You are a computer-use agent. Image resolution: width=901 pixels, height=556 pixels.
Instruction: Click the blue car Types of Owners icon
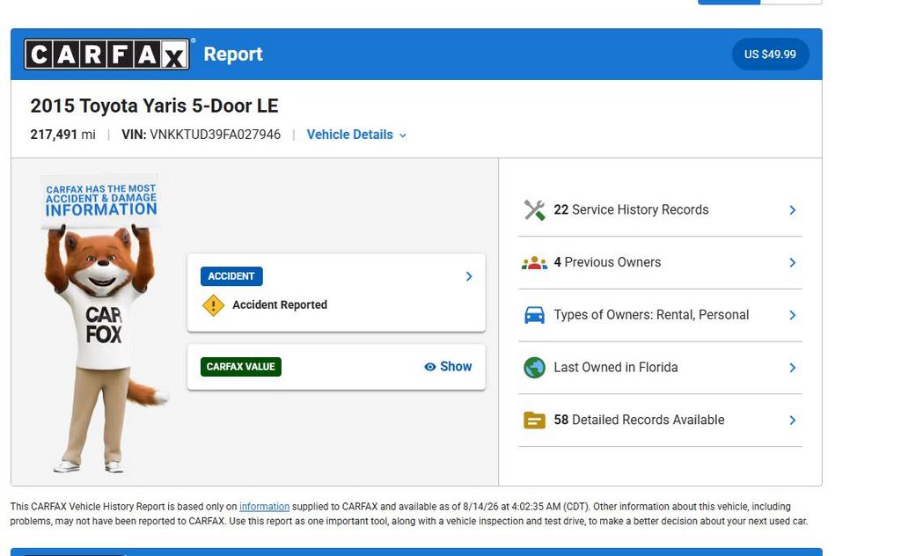pos(534,315)
